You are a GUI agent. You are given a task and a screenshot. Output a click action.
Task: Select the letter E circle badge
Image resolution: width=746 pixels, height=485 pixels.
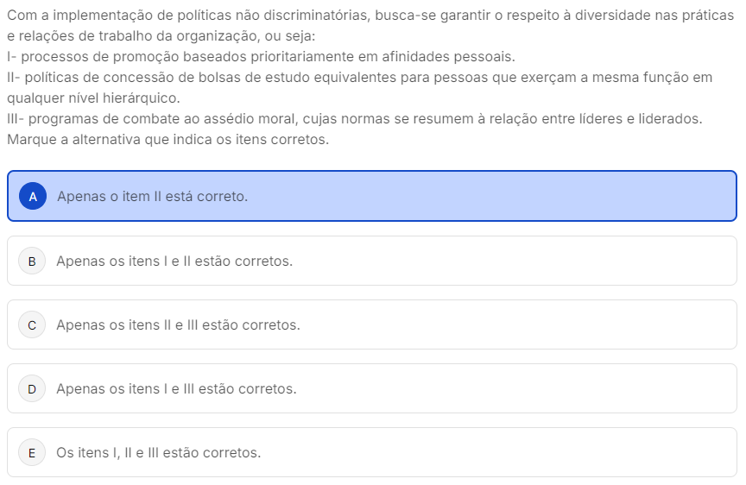coord(32,453)
